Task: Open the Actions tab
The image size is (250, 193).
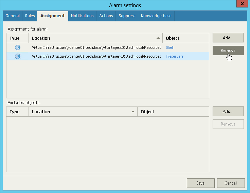Action: [106, 16]
